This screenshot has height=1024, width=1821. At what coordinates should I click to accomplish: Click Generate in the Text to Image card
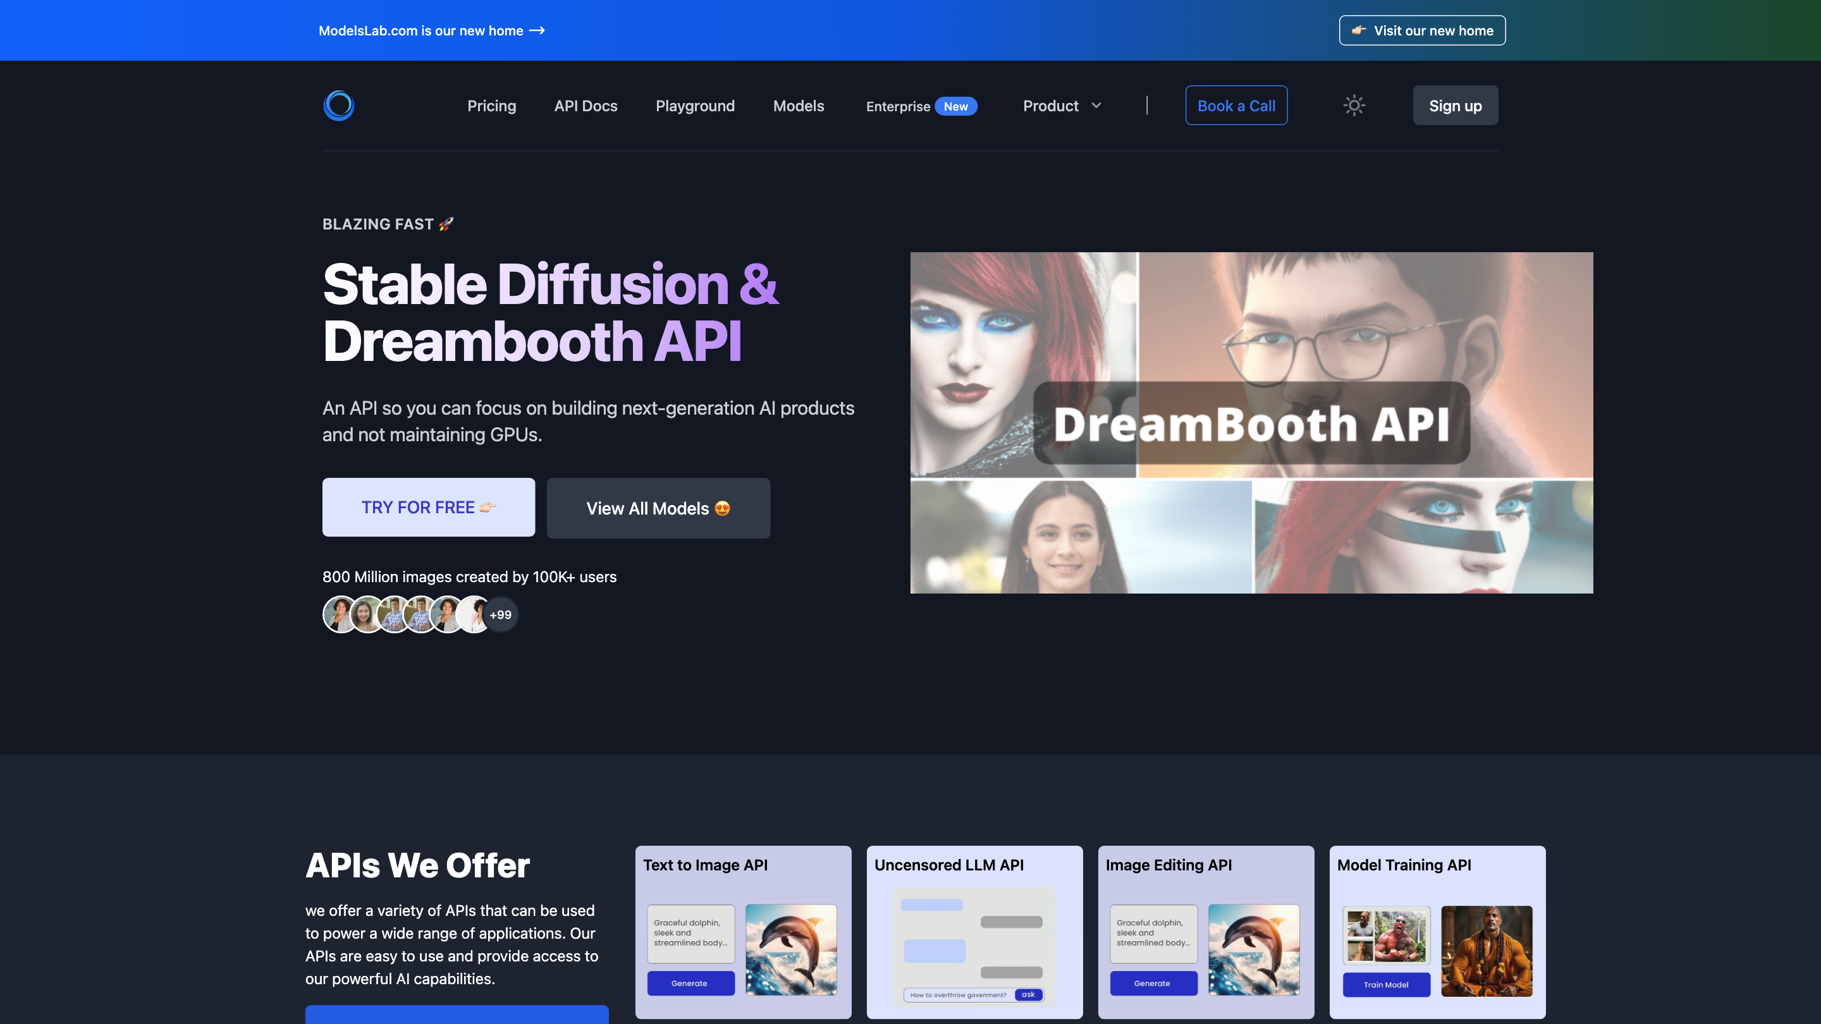point(690,983)
